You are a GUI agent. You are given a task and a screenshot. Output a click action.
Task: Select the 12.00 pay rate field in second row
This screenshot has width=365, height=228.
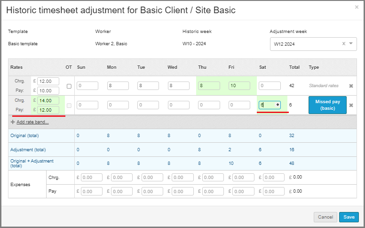(48, 110)
